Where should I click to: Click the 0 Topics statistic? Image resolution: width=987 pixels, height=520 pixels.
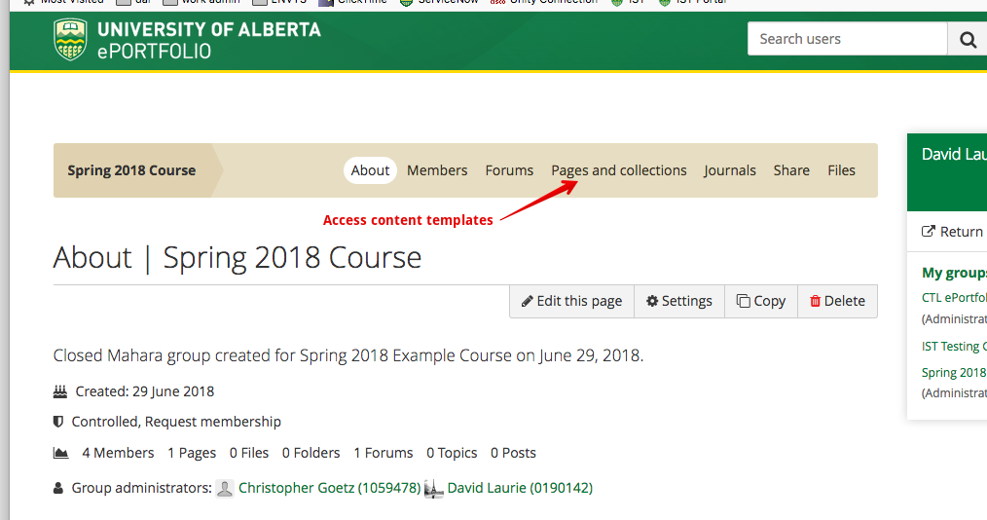tap(452, 453)
